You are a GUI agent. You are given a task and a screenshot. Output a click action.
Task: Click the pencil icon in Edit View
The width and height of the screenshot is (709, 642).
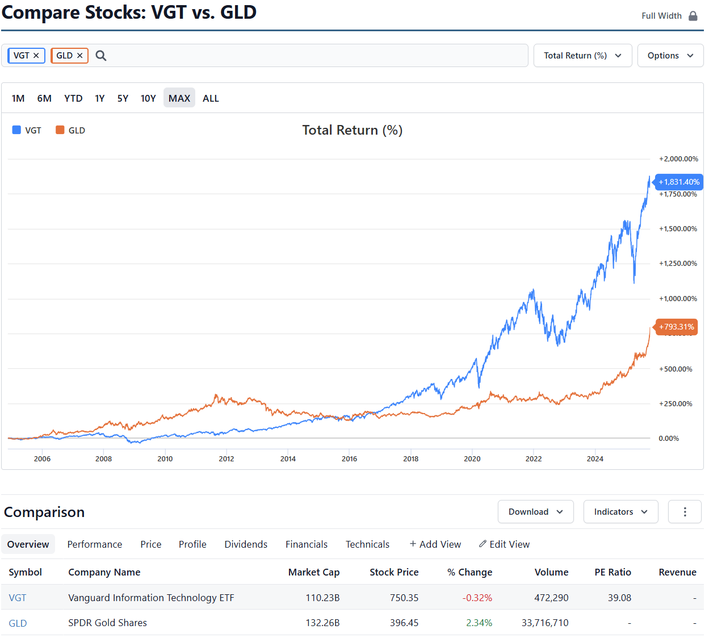point(483,544)
